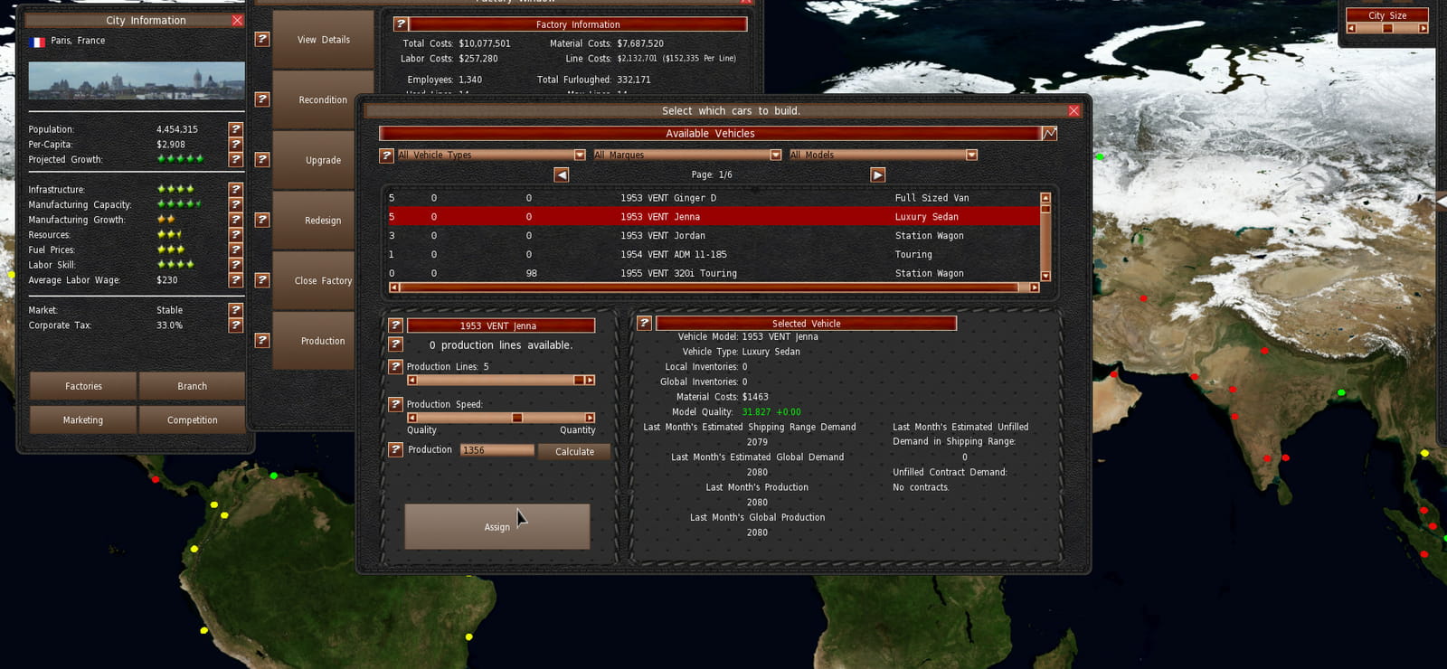Click the Assign button
The height and width of the screenshot is (669, 1447).
coord(497,527)
